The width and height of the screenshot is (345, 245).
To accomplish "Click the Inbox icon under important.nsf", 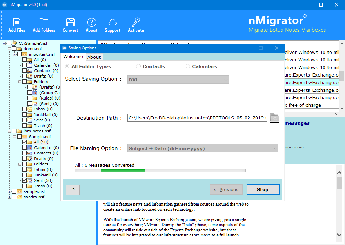I will [x=30, y=109].
